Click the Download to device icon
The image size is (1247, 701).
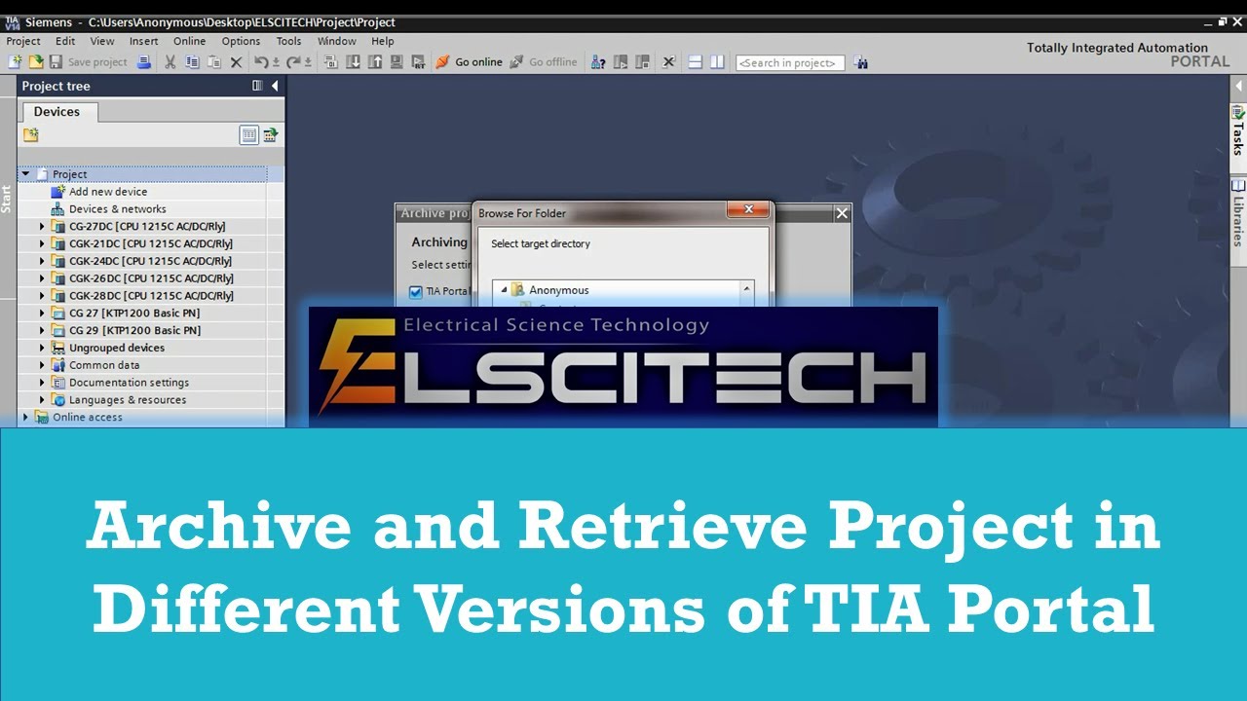tap(353, 62)
